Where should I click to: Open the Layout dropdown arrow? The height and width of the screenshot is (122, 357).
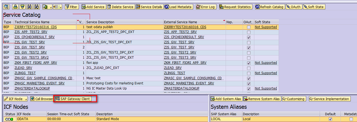pyautogui.click(x=60, y=7)
